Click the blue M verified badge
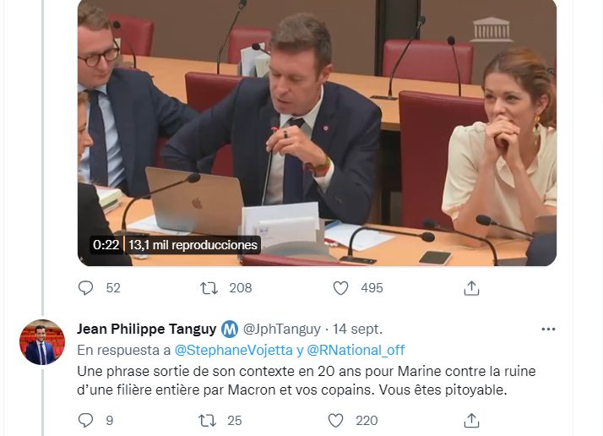 pyautogui.click(x=230, y=330)
